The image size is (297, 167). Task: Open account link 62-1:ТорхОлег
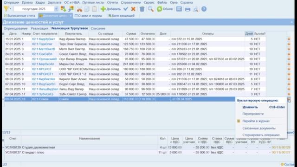click(42, 44)
